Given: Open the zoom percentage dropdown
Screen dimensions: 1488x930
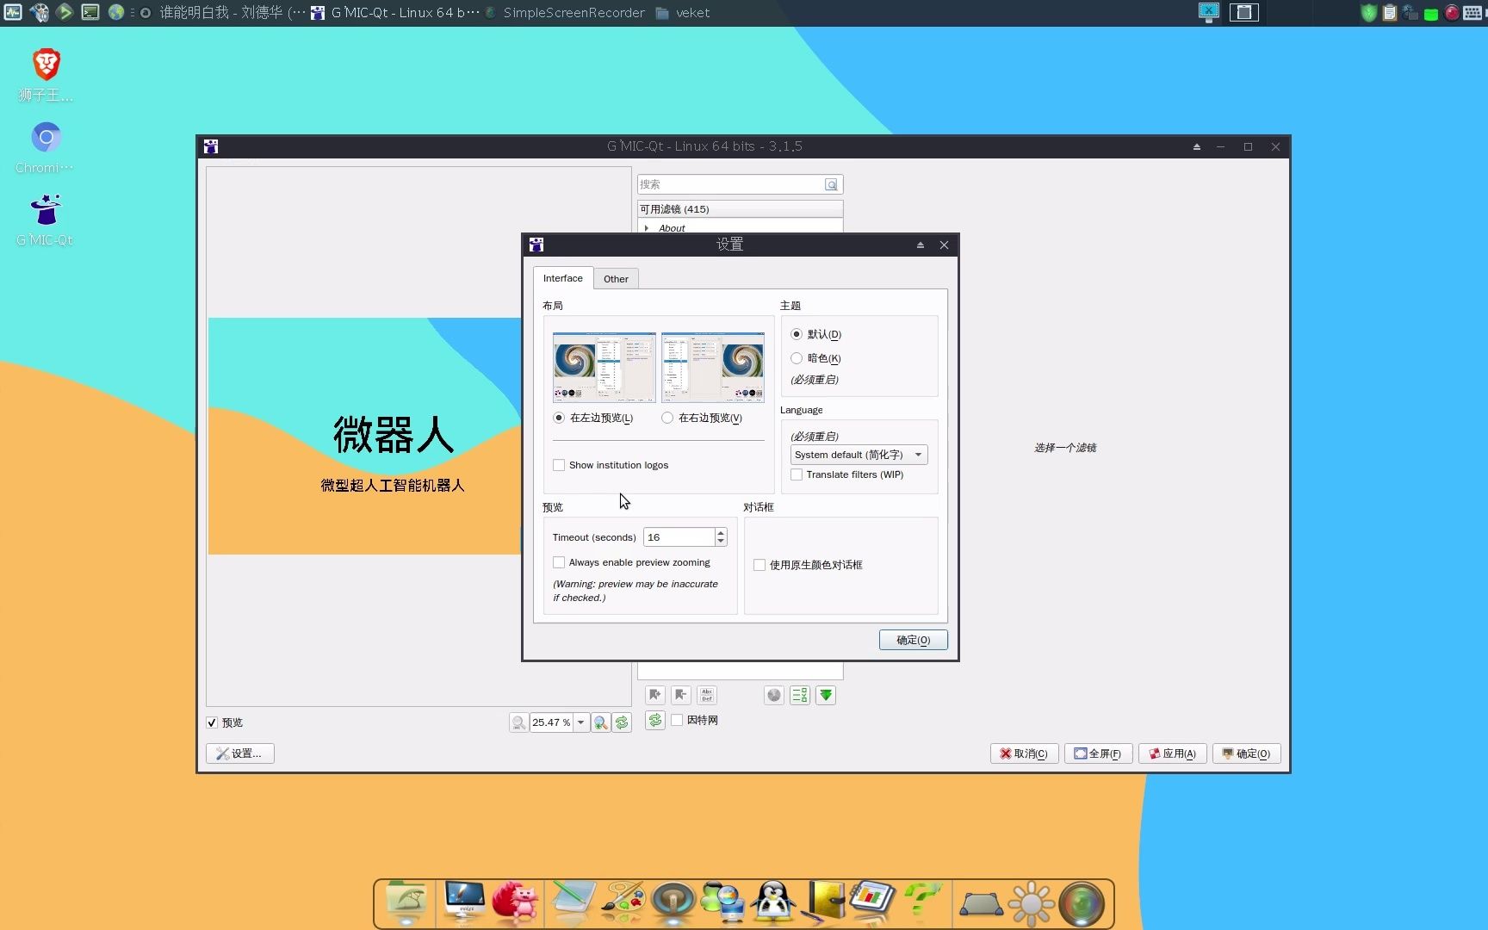Looking at the screenshot, I should [580, 722].
